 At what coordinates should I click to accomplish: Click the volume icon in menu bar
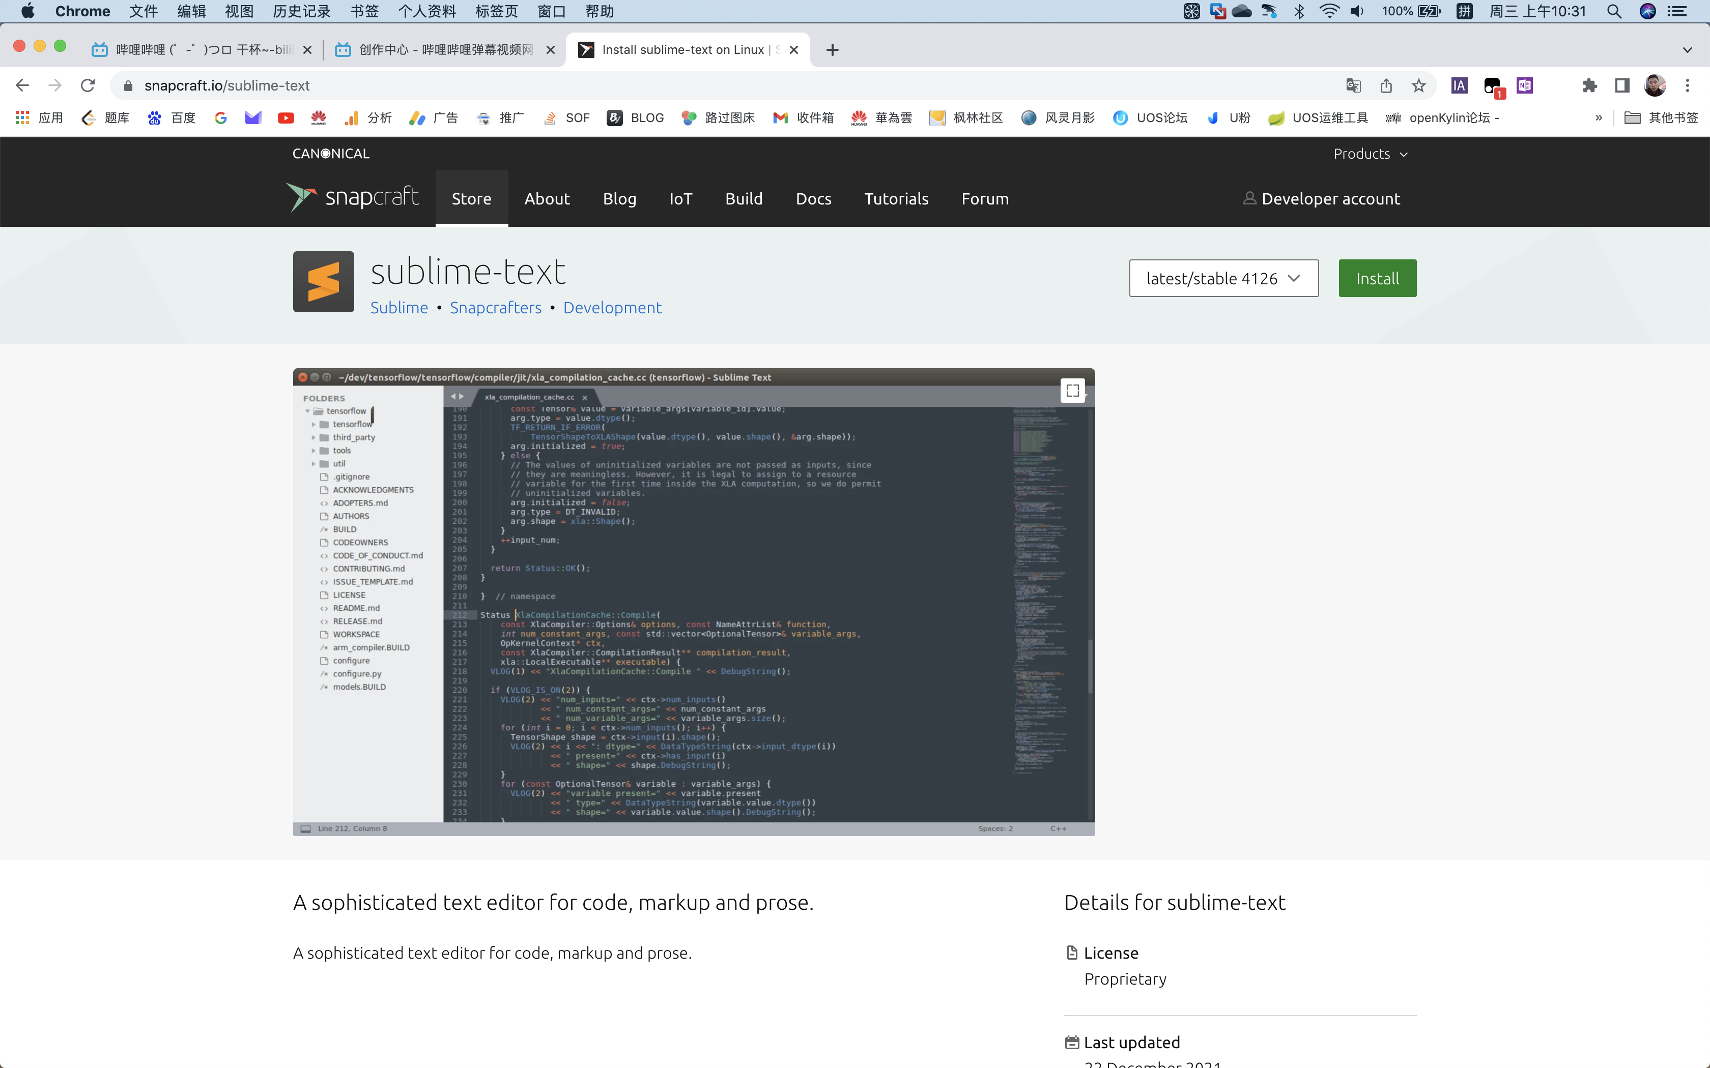click(x=1357, y=11)
